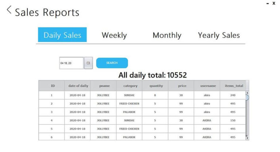This screenshot has width=280, height=152.
Task: Click the category column header
Action: [129, 86]
